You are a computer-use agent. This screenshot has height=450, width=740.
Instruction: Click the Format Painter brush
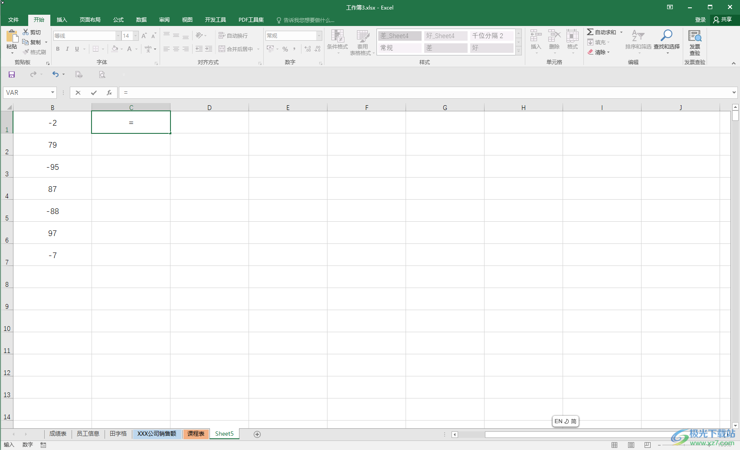point(26,52)
